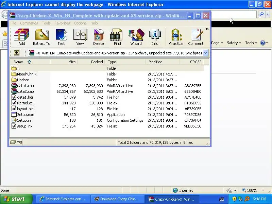Click IE Favorites star icon
Viewport: 272px width, 204px height.
pos(5,34)
